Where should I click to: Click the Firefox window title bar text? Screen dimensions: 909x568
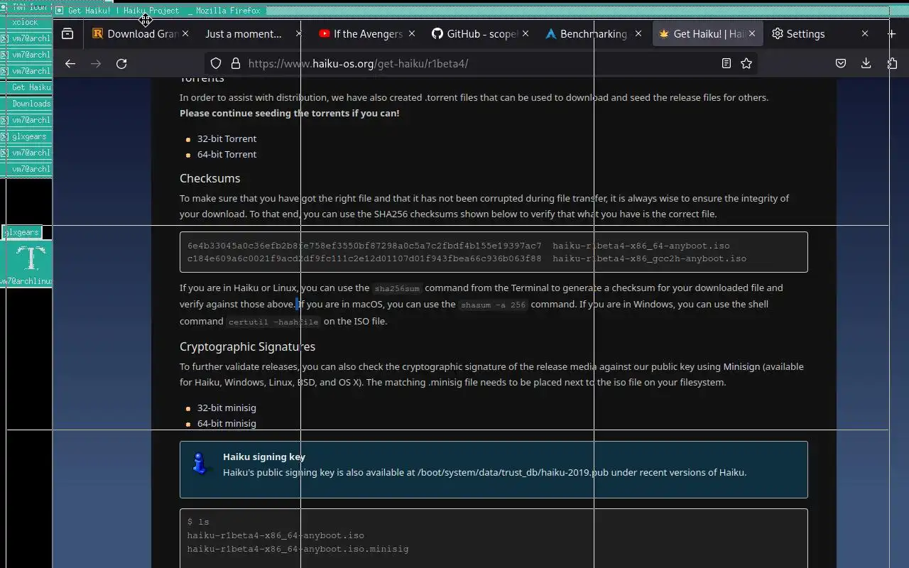tap(164, 11)
